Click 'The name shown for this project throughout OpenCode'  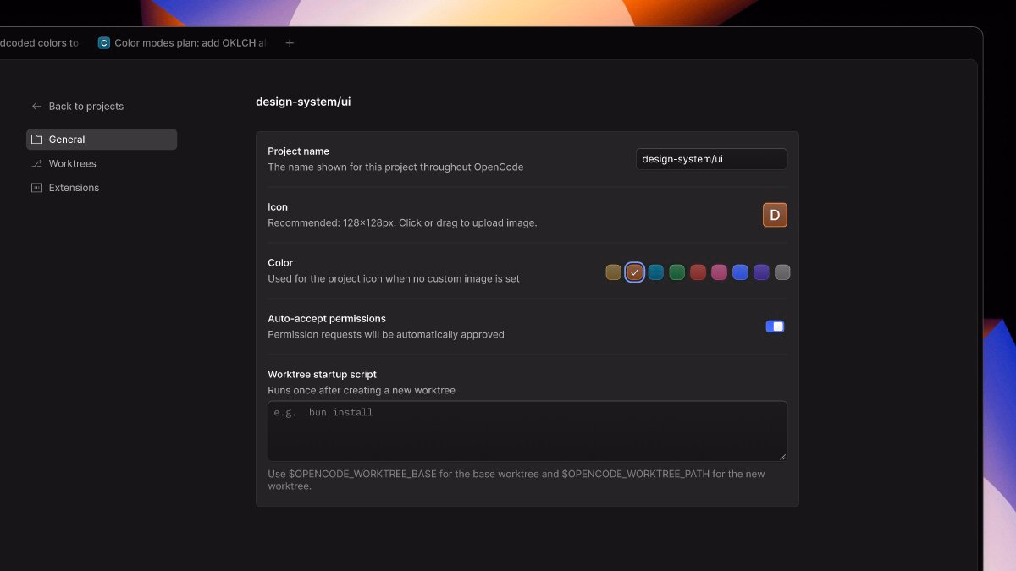[395, 167]
